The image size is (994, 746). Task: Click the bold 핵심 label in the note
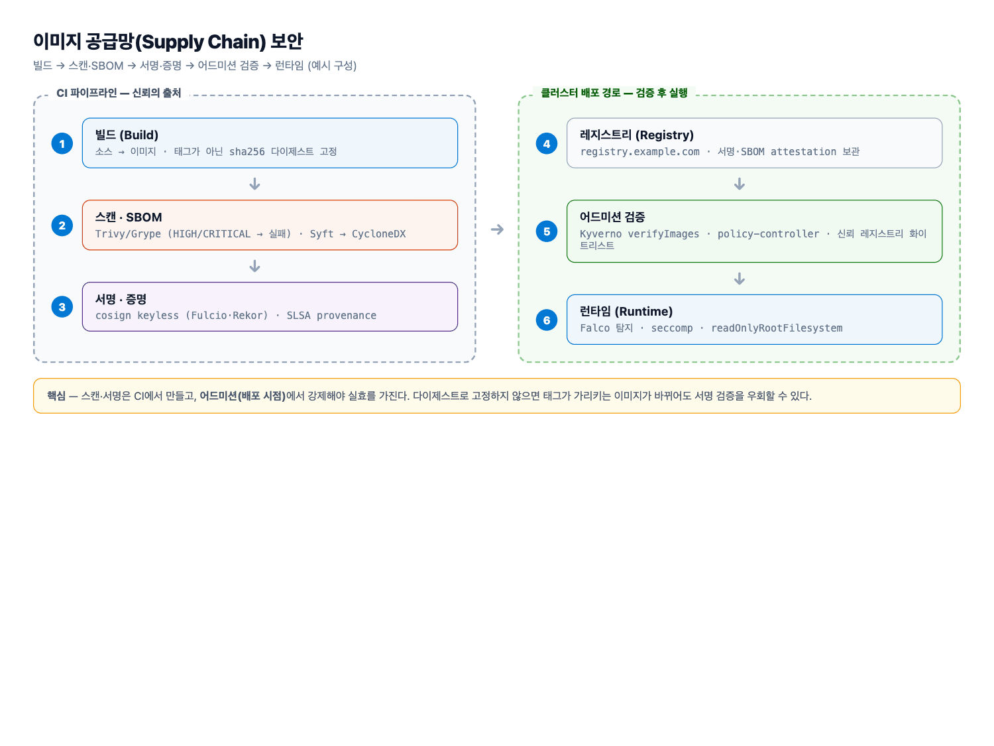56,396
